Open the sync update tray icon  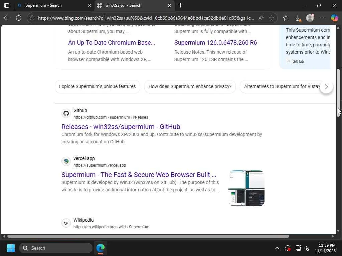pos(288,248)
